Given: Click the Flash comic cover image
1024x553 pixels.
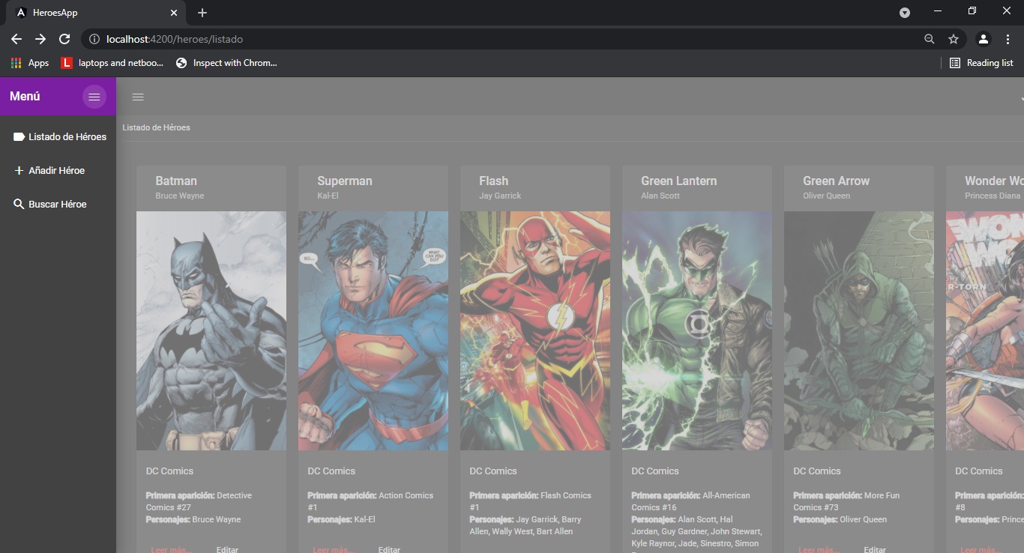Looking at the screenshot, I should pyautogui.click(x=535, y=330).
